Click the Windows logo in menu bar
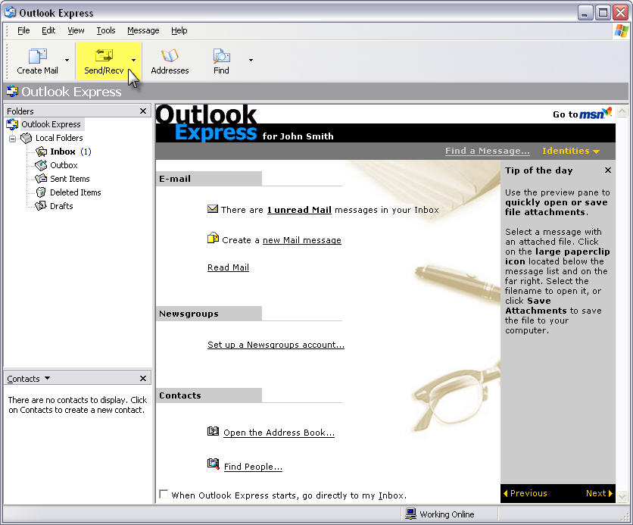 tap(621, 31)
